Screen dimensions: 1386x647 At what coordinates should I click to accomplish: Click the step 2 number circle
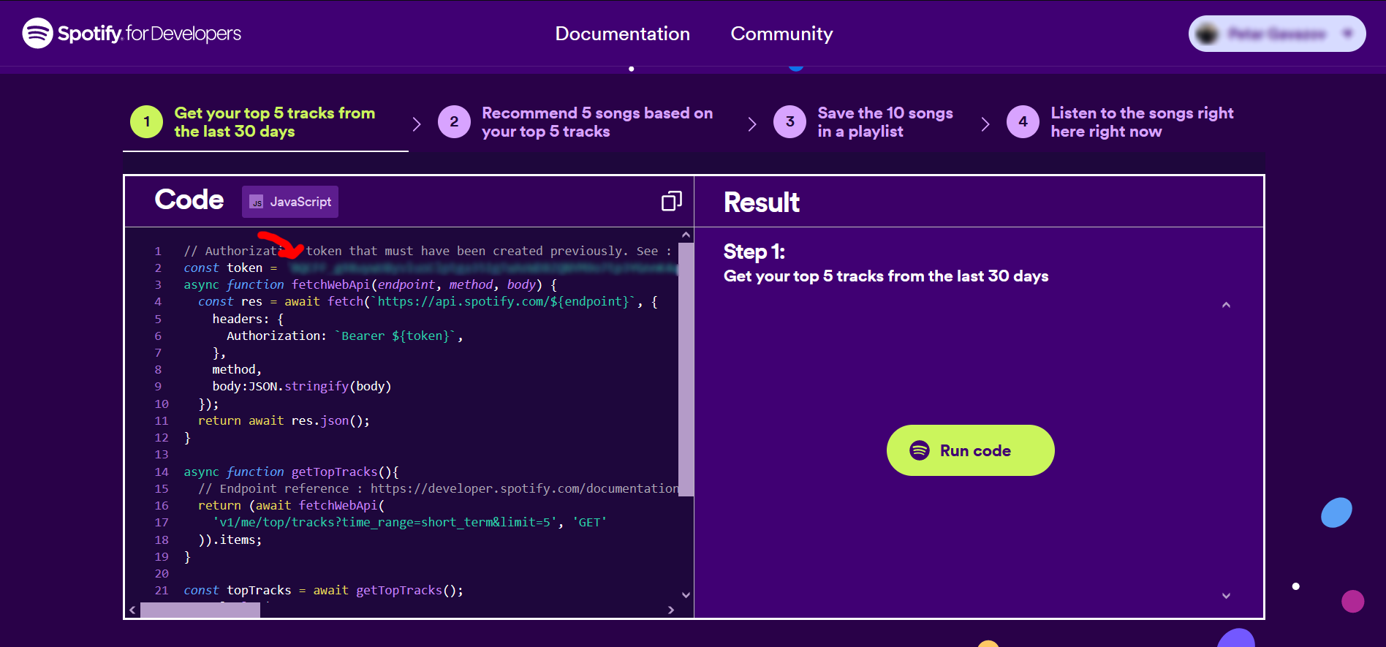pyautogui.click(x=454, y=121)
